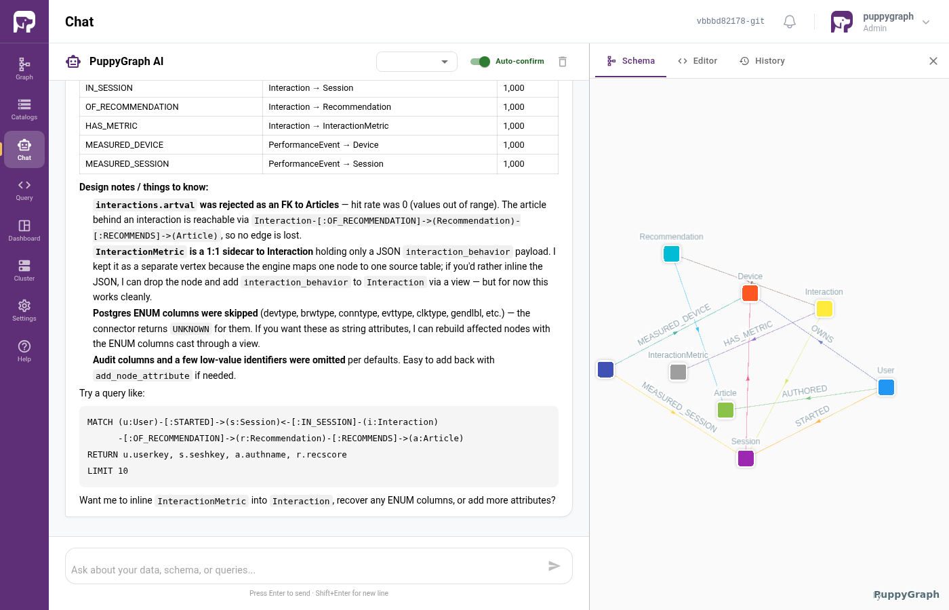
Task: Click the MEASURED_DEVICE table cell
Action: [x=171, y=145]
